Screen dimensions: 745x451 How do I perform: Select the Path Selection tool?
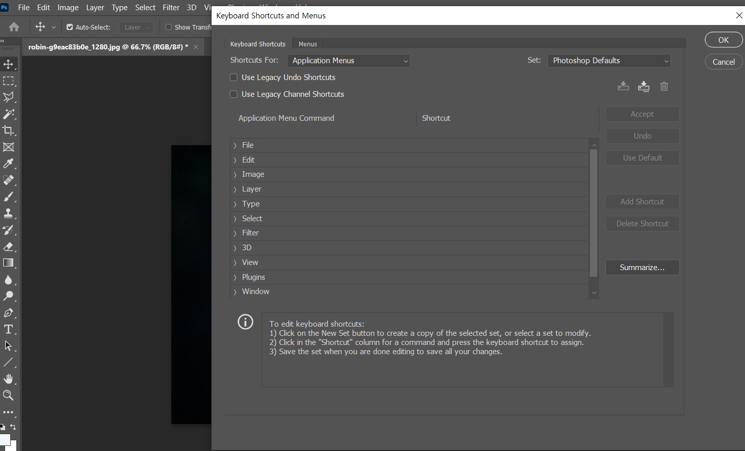(9, 346)
